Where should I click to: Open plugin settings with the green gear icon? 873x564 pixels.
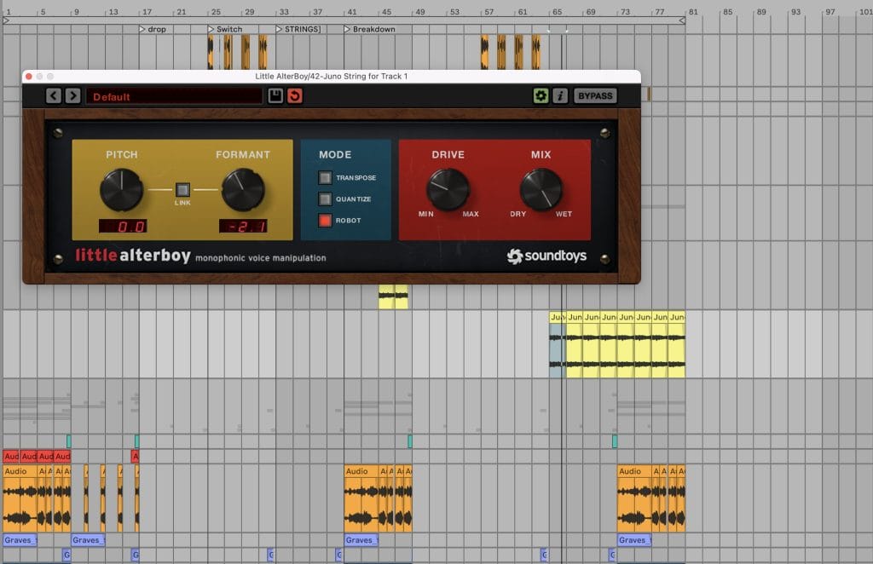(x=541, y=95)
